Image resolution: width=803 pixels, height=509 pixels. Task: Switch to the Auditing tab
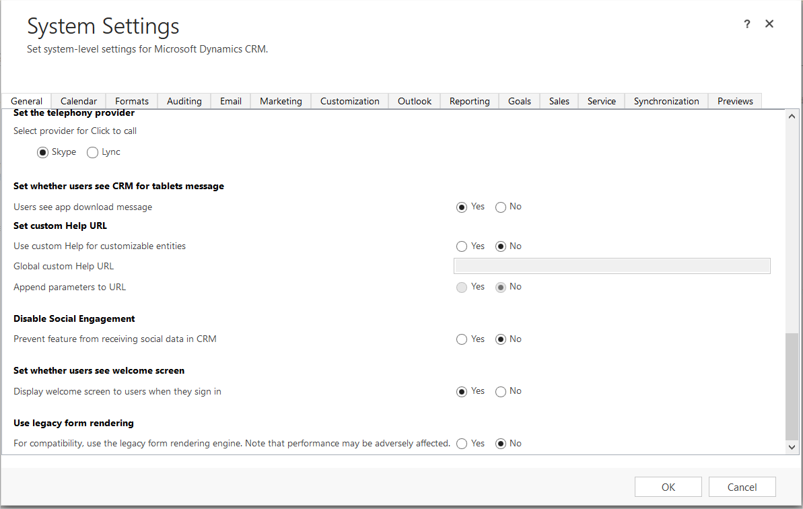point(184,101)
